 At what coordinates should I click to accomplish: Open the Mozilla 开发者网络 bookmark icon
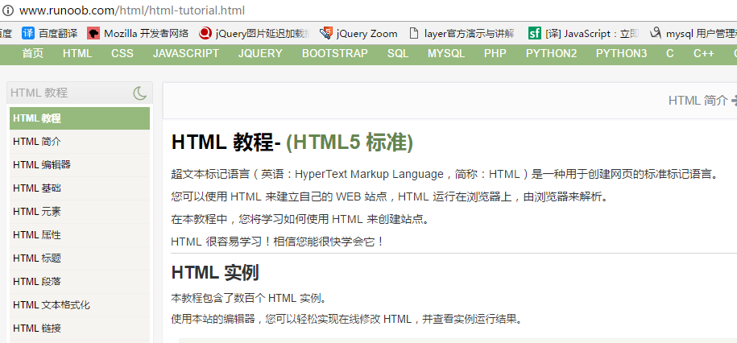click(94, 34)
